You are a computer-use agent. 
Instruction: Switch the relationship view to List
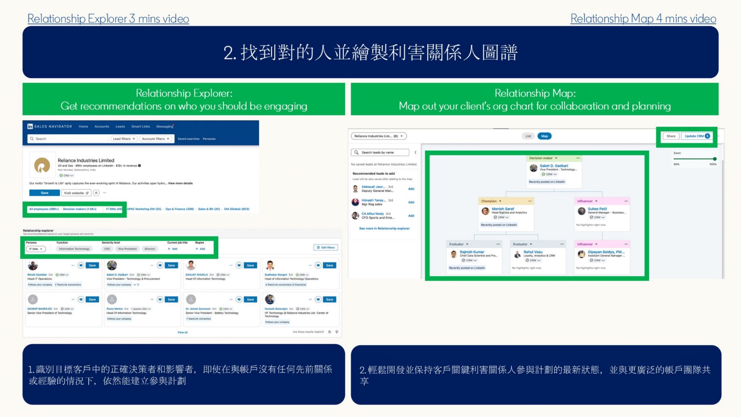(x=528, y=136)
